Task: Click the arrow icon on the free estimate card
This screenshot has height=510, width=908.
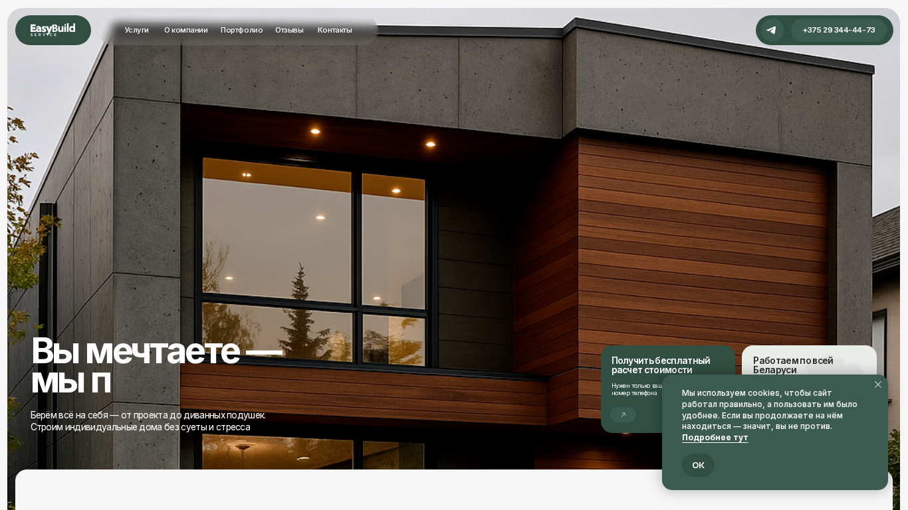Action: (x=623, y=415)
